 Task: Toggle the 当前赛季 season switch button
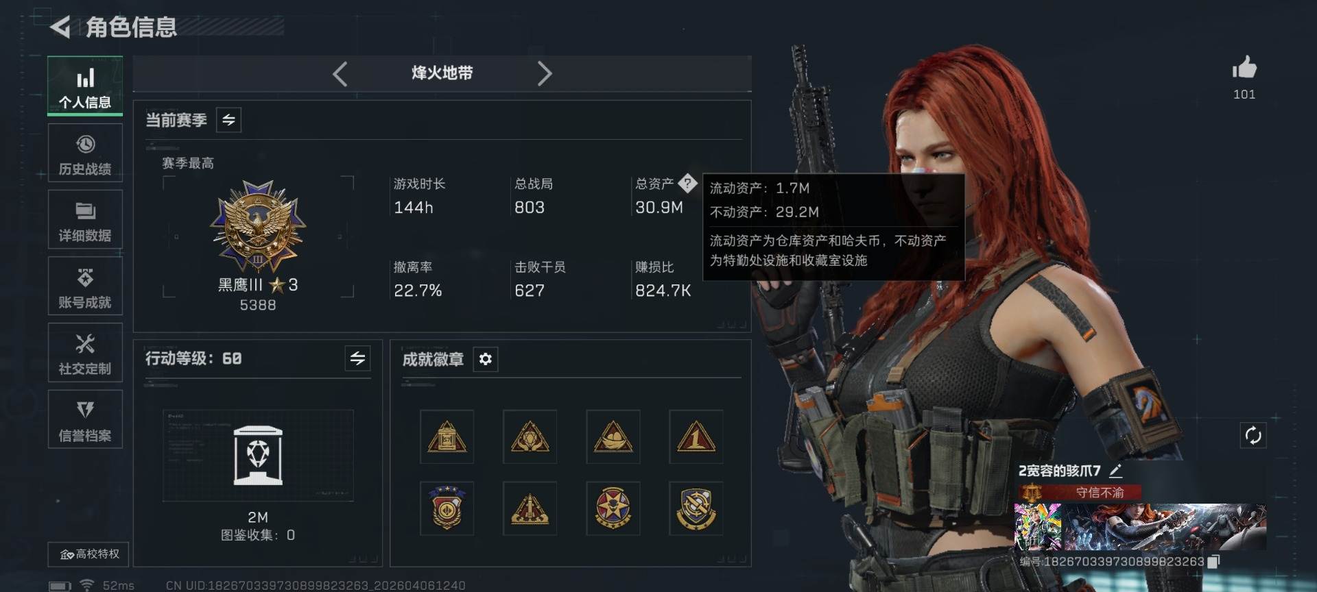pos(228,120)
